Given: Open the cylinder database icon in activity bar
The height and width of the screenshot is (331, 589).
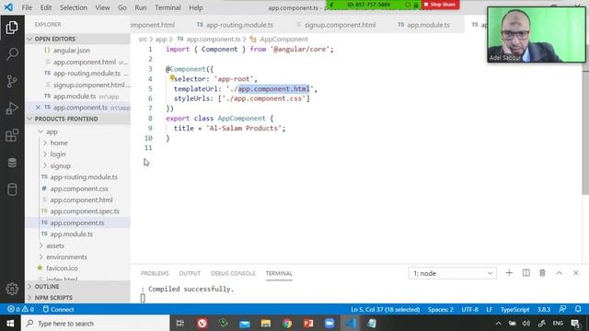Looking at the screenshot, I should (12, 189).
